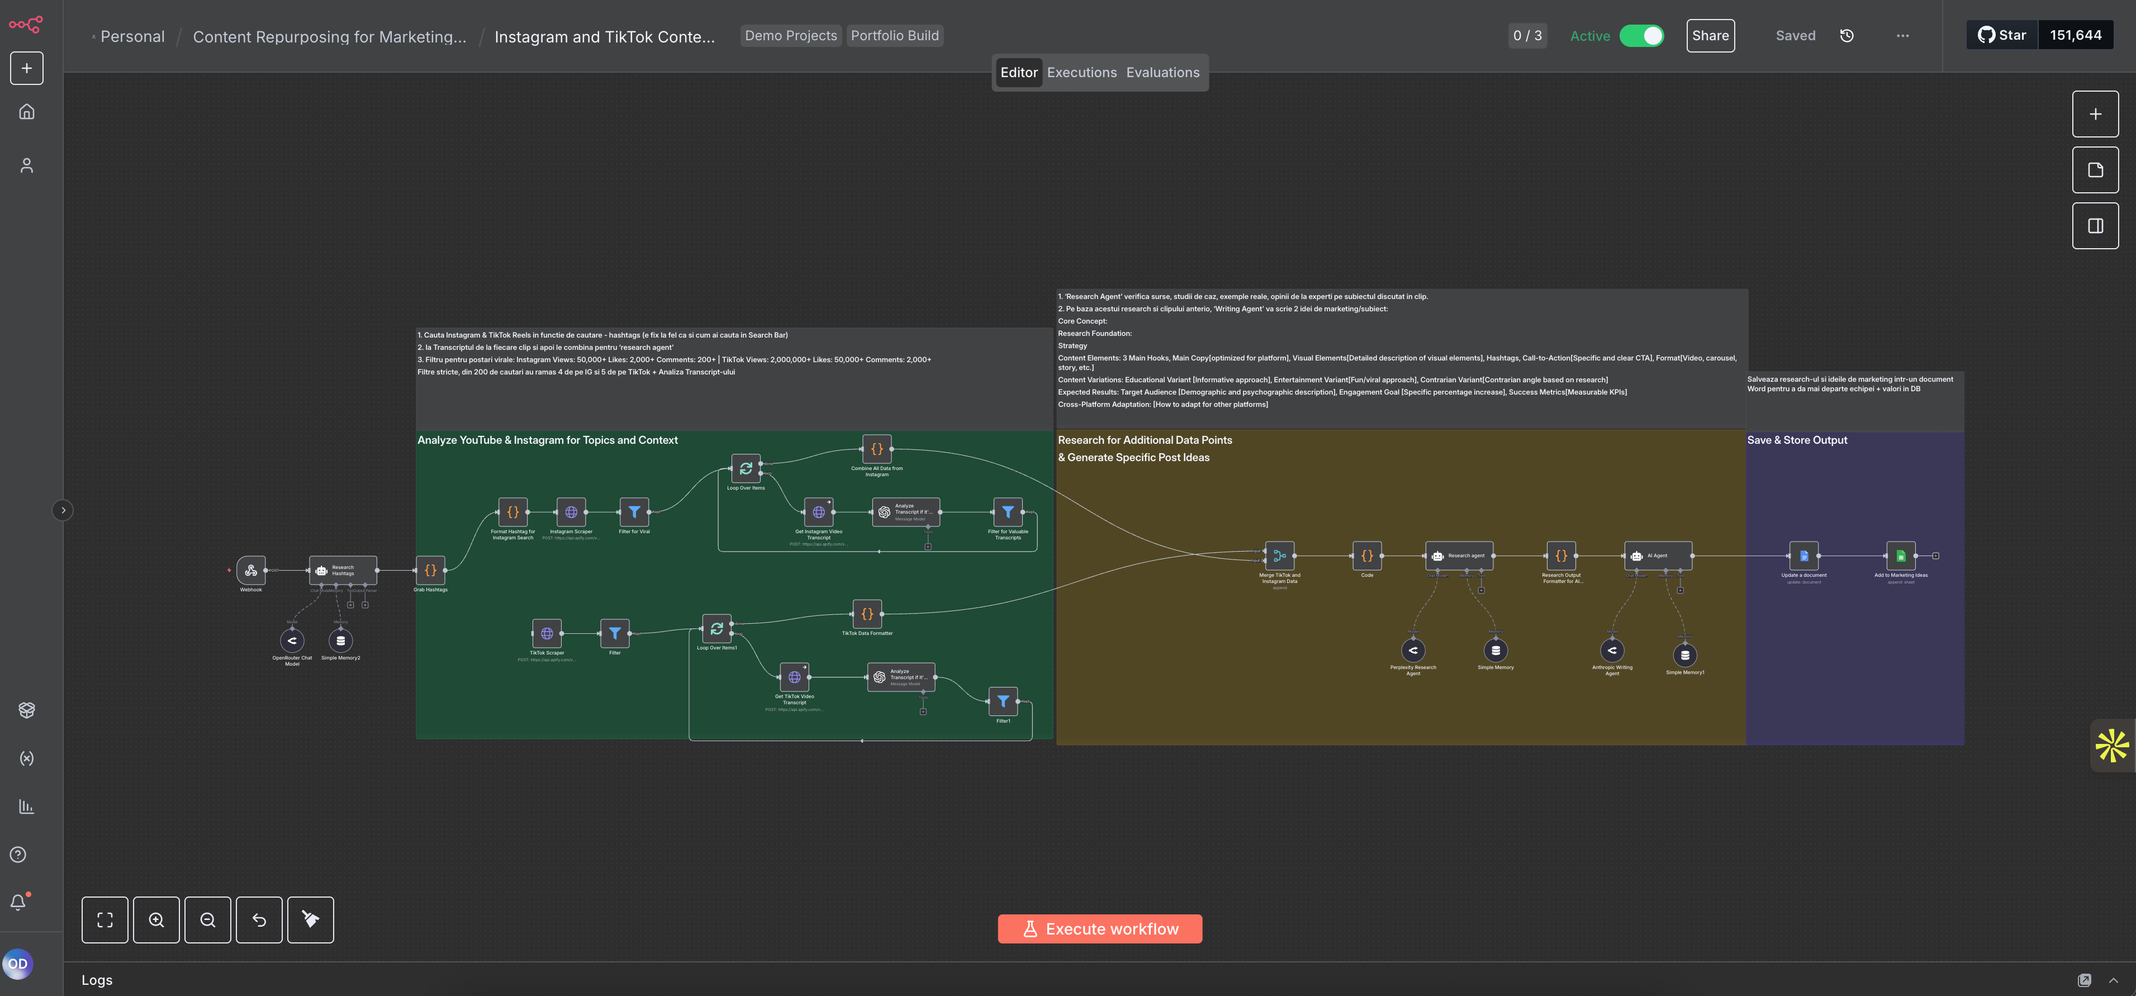Open the three-dot workflow options menu

[1902, 36]
